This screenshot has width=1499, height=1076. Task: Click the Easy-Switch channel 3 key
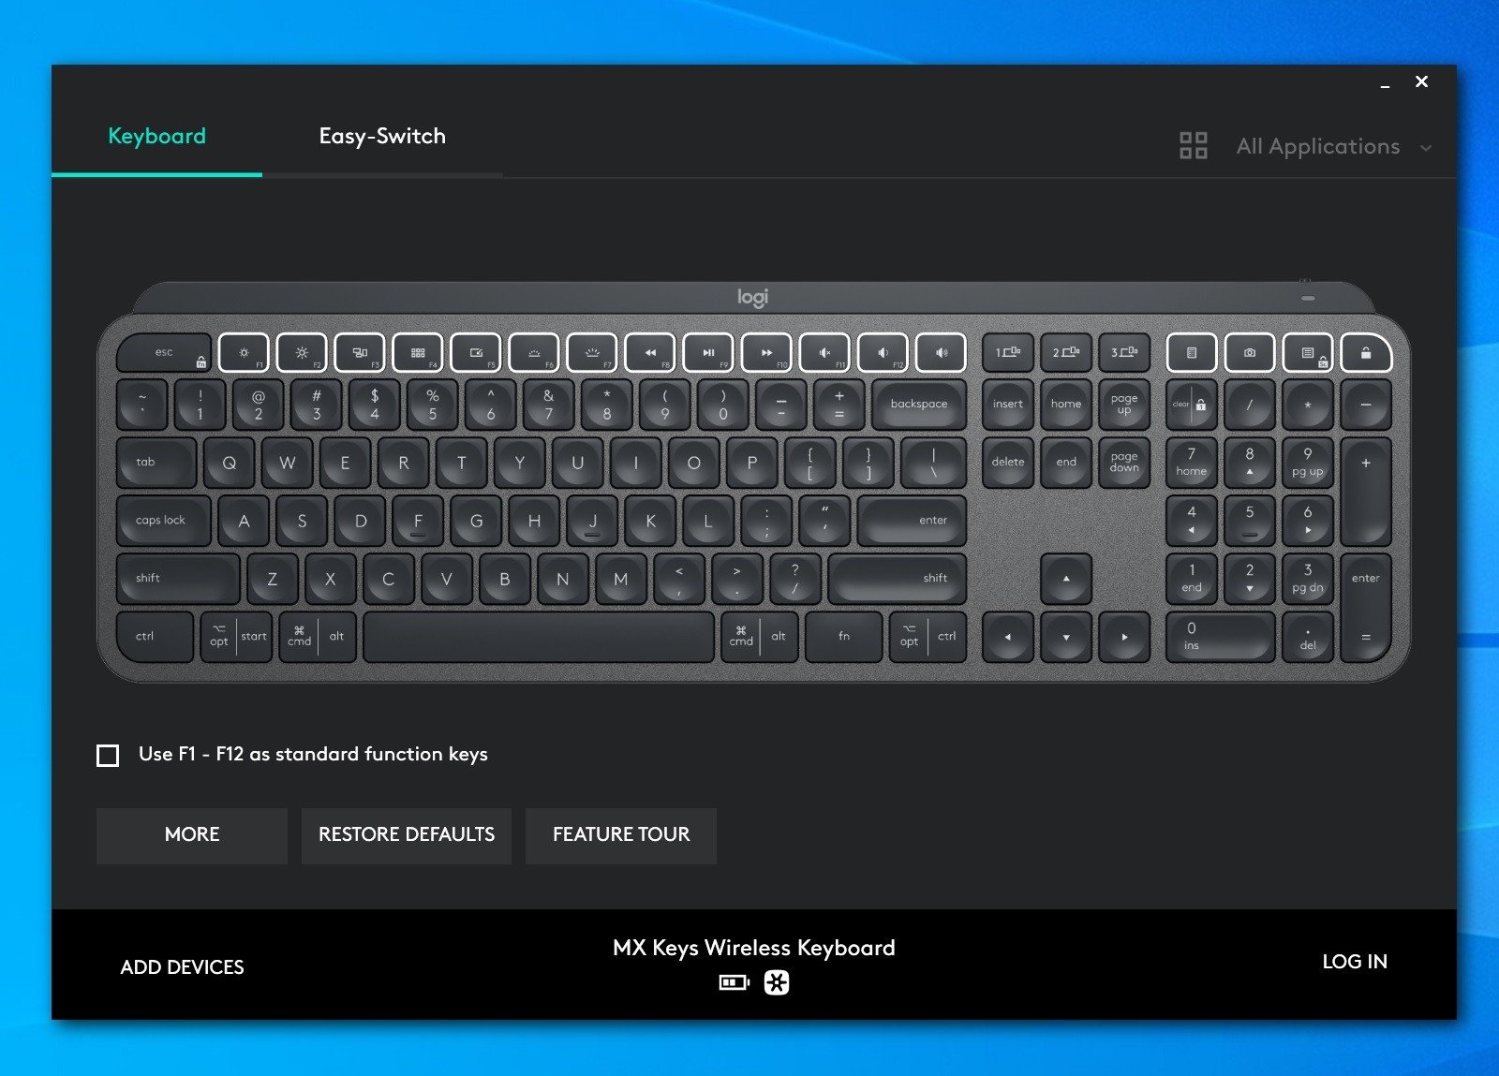tap(1124, 353)
